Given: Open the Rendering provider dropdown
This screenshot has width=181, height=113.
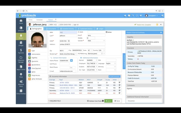Looking at the screenshot, I should click(68, 54).
